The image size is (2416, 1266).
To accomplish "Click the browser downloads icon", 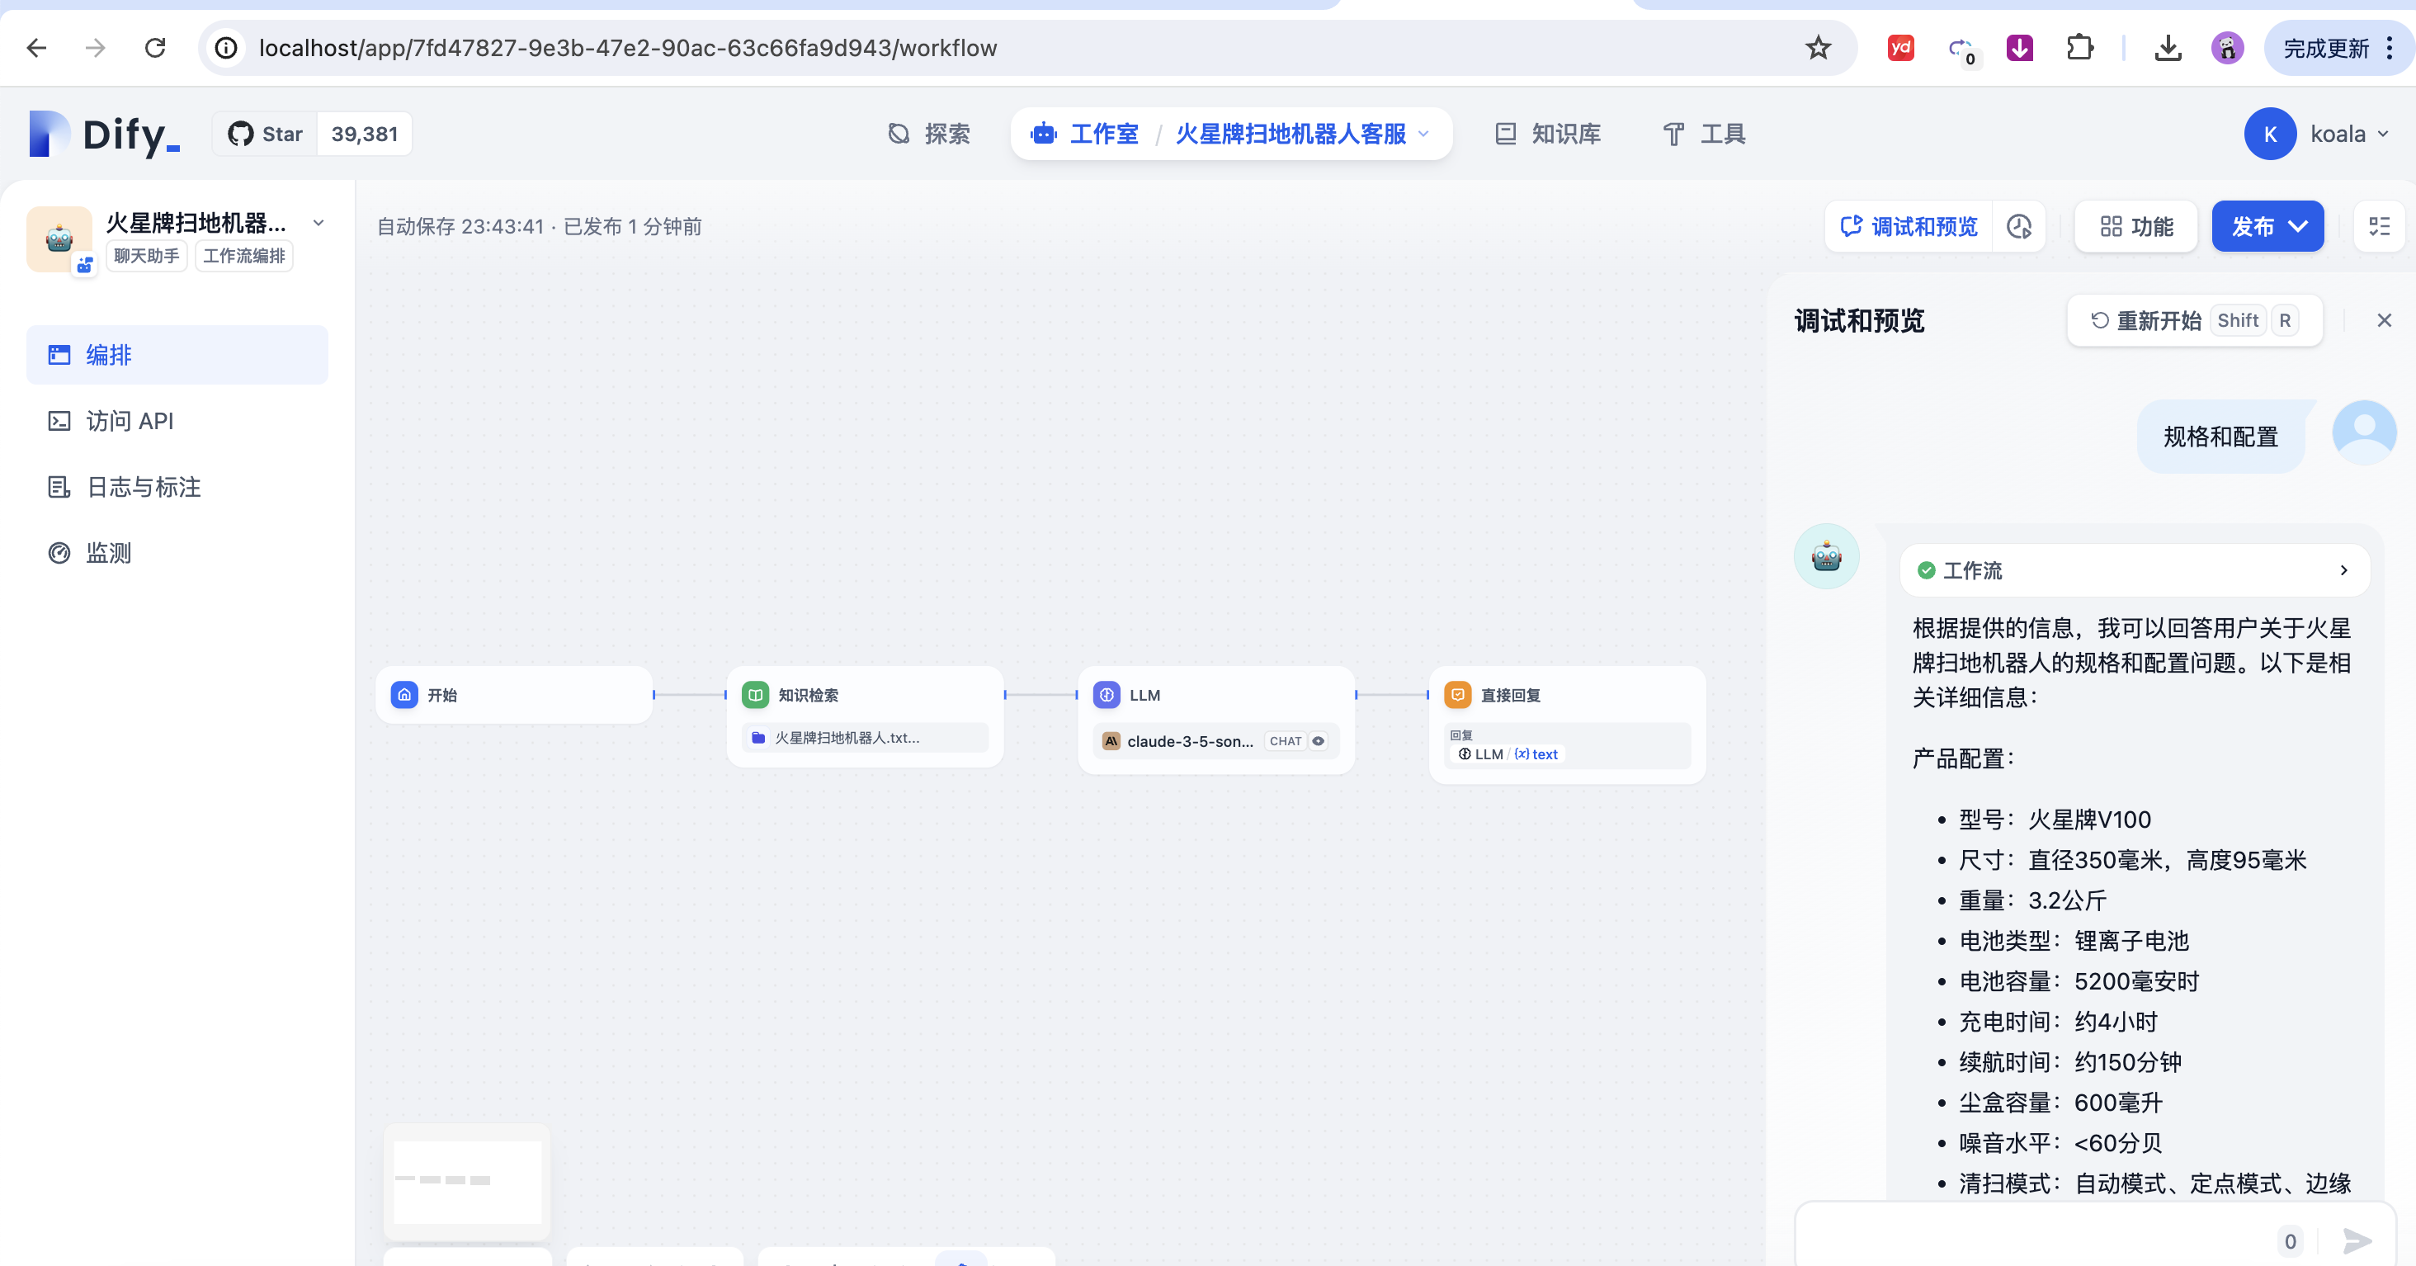I will [2168, 48].
